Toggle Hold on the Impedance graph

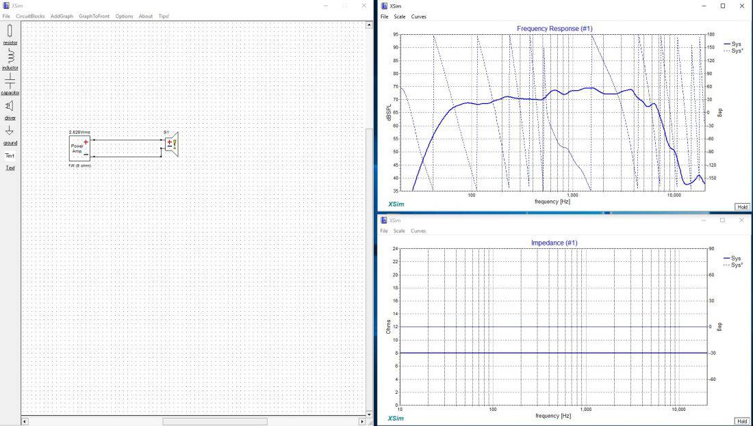pos(741,421)
